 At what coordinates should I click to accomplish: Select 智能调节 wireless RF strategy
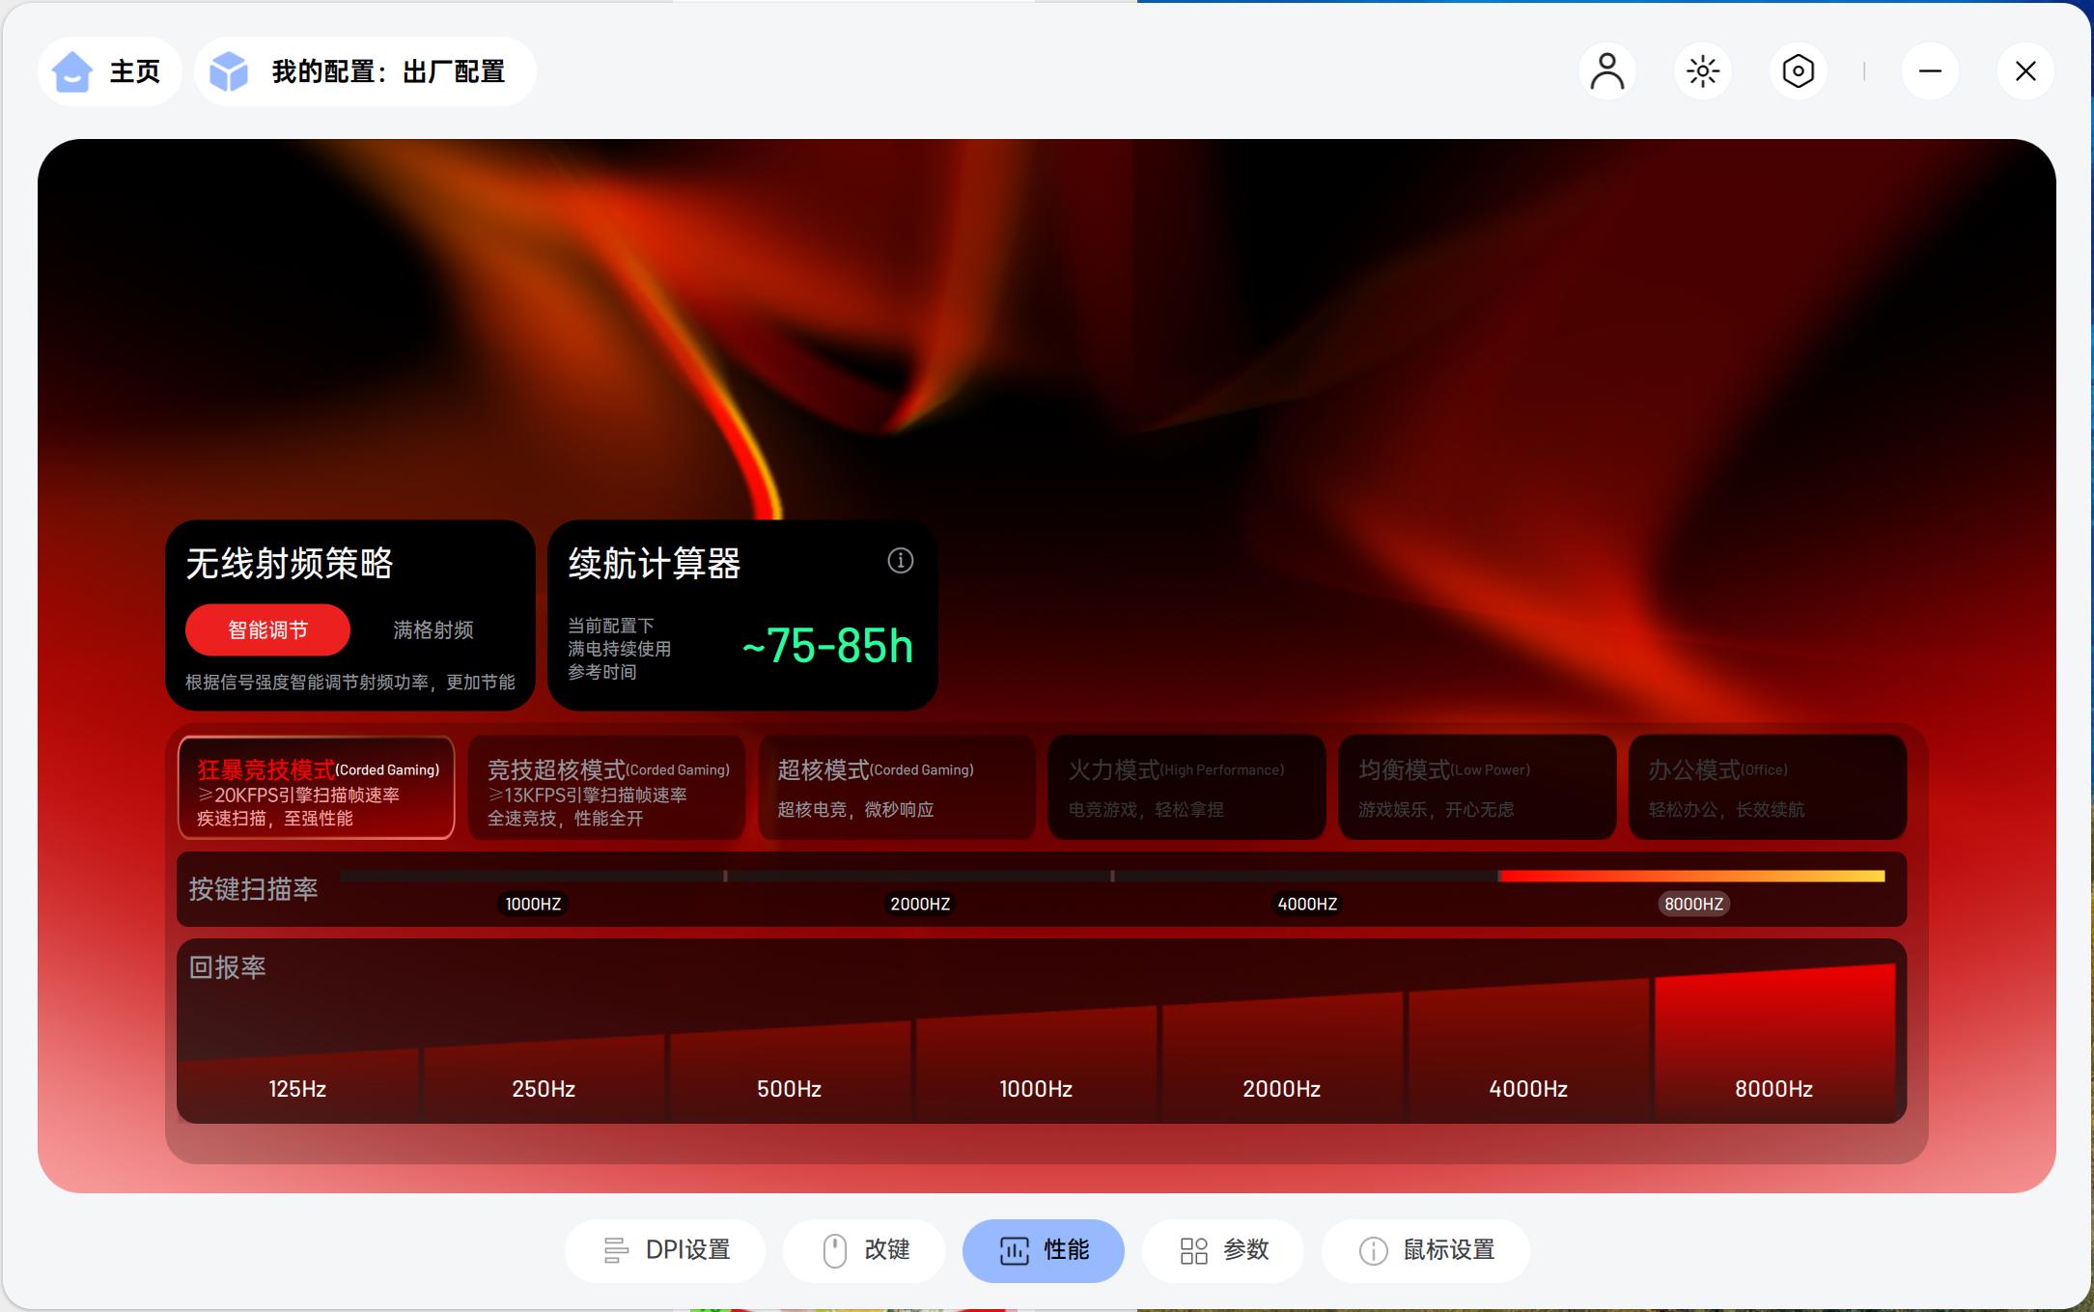point(267,630)
